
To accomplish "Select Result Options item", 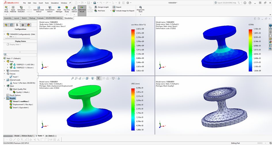I will tap(14, 95).
